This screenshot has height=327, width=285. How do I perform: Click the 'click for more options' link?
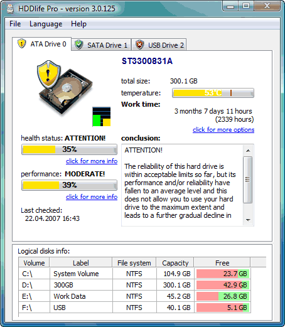[x=223, y=130]
